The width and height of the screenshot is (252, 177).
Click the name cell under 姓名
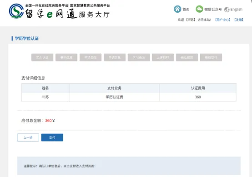click(45, 97)
